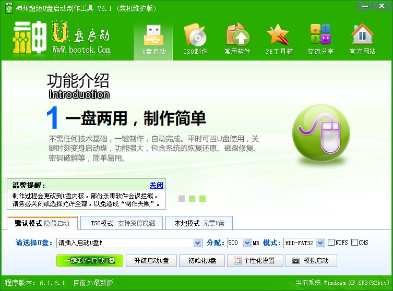This screenshot has width=393, height=291.
Task: Select the second green slide indicator
Action: (x=192, y=199)
